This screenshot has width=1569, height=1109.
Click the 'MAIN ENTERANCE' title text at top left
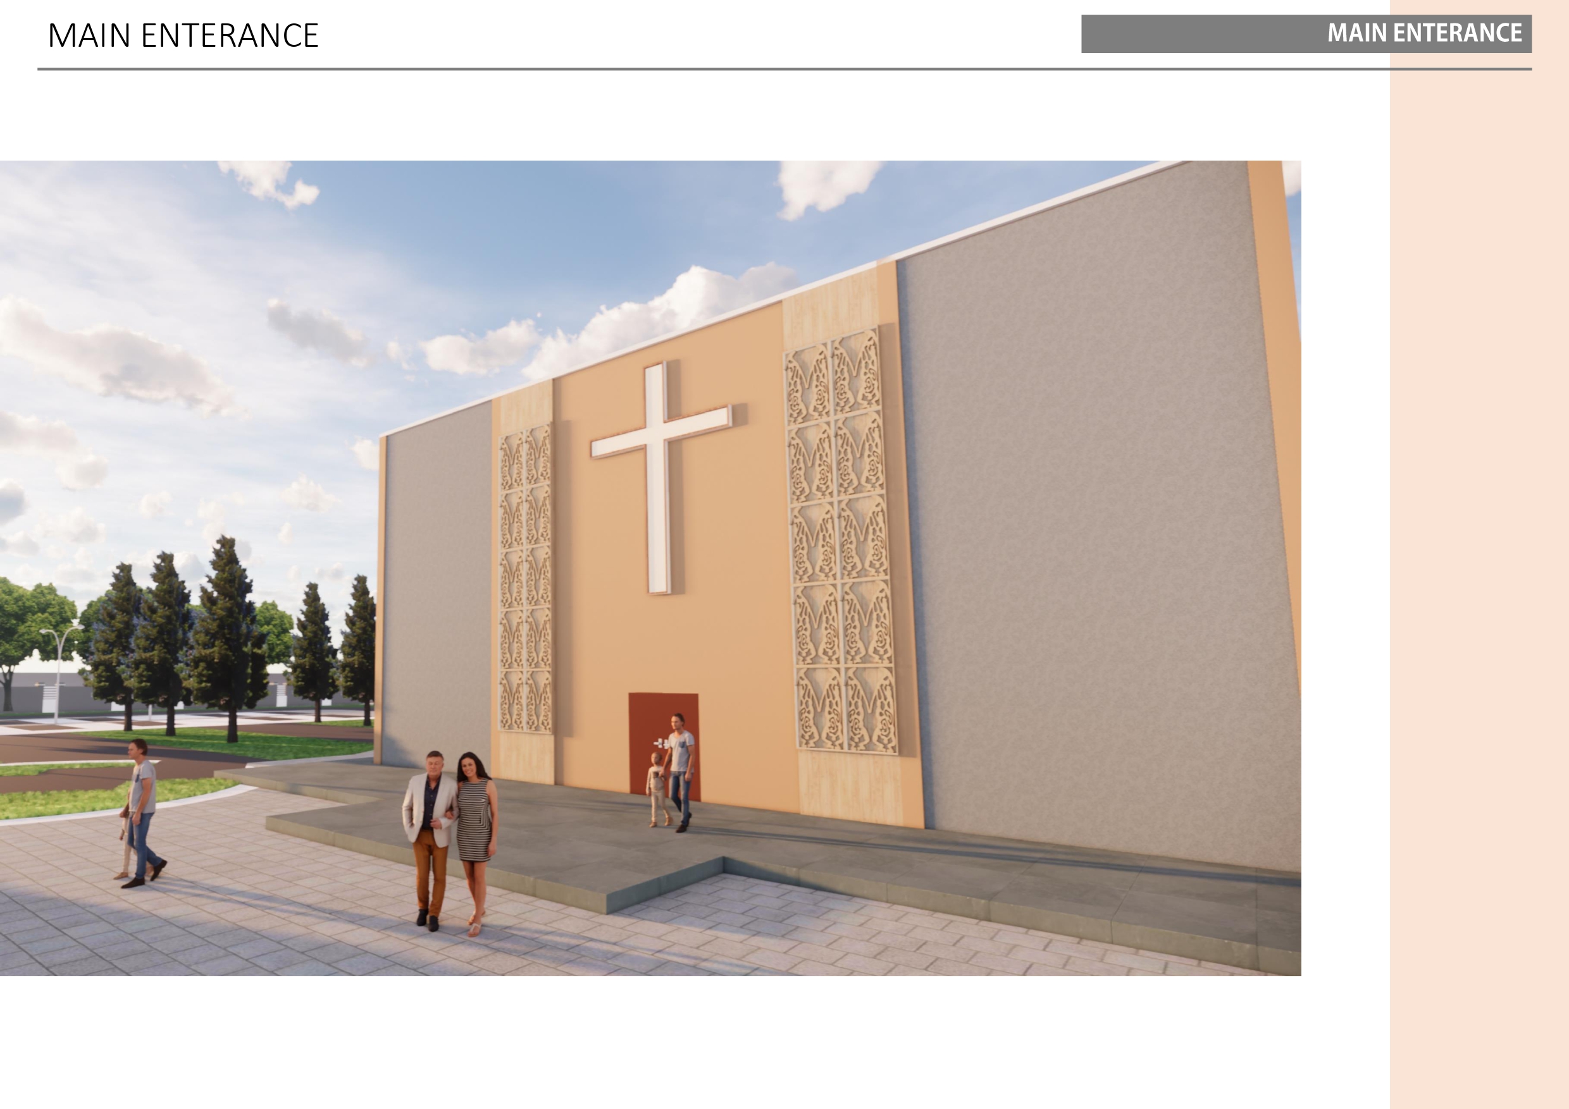click(x=183, y=35)
